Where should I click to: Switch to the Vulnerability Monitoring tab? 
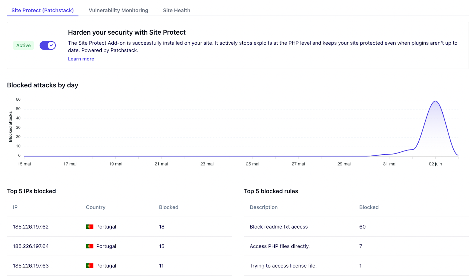[x=118, y=10]
